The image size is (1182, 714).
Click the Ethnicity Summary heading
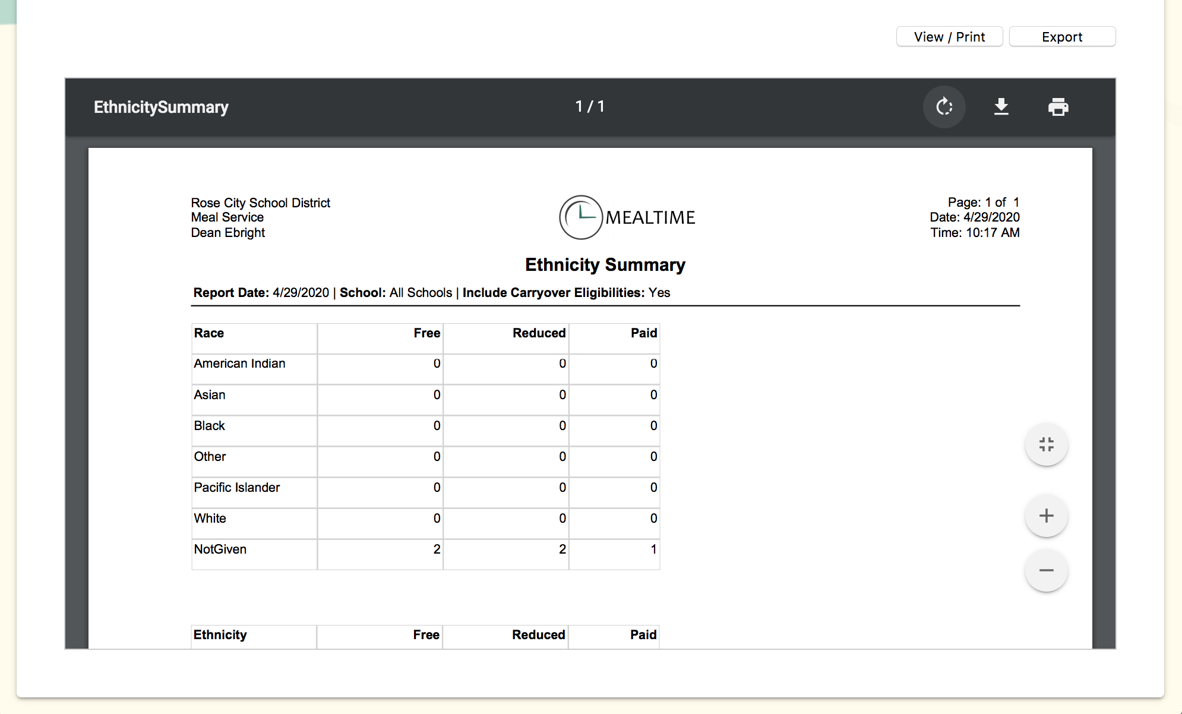pyautogui.click(x=605, y=265)
